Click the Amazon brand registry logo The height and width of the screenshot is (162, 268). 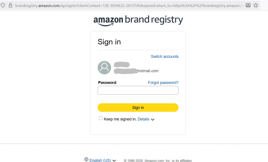138,20
